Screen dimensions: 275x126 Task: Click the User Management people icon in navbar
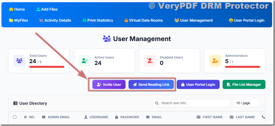(177, 20)
